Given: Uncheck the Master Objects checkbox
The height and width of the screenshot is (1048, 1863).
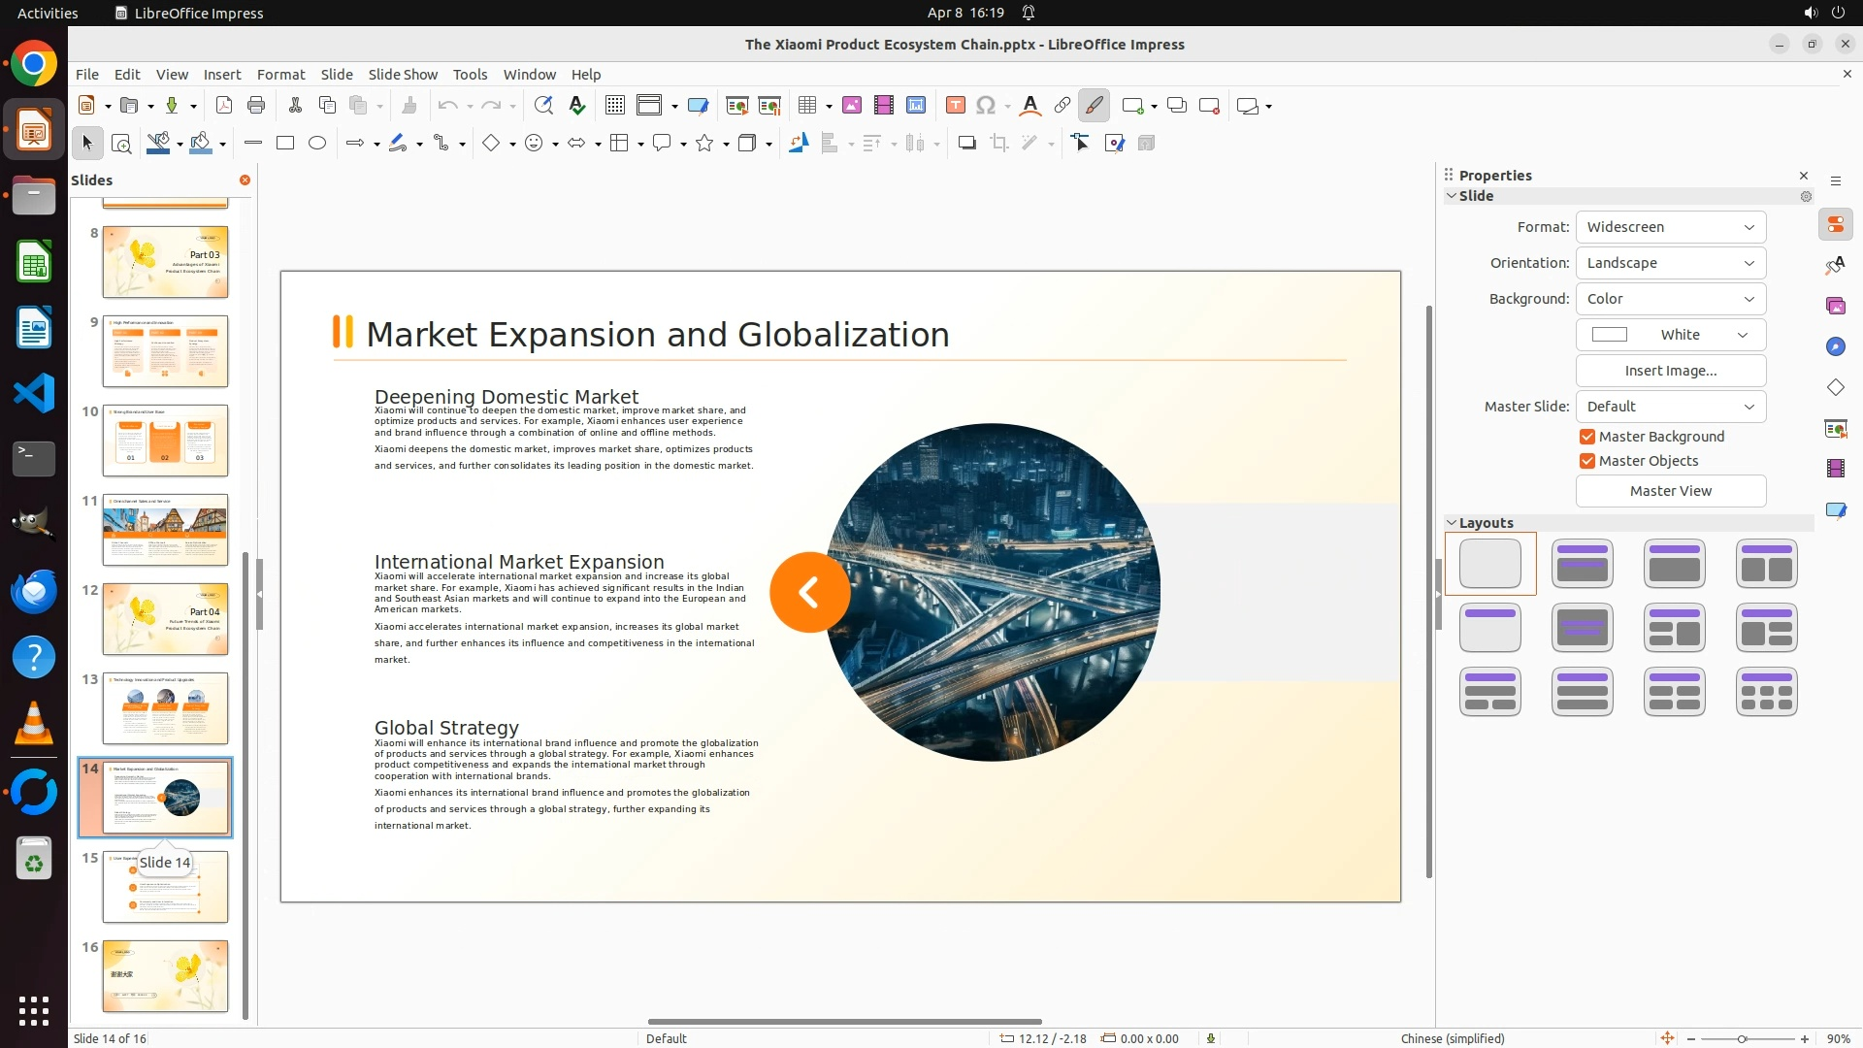Looking at the screenshot, I should [1587, 461].
